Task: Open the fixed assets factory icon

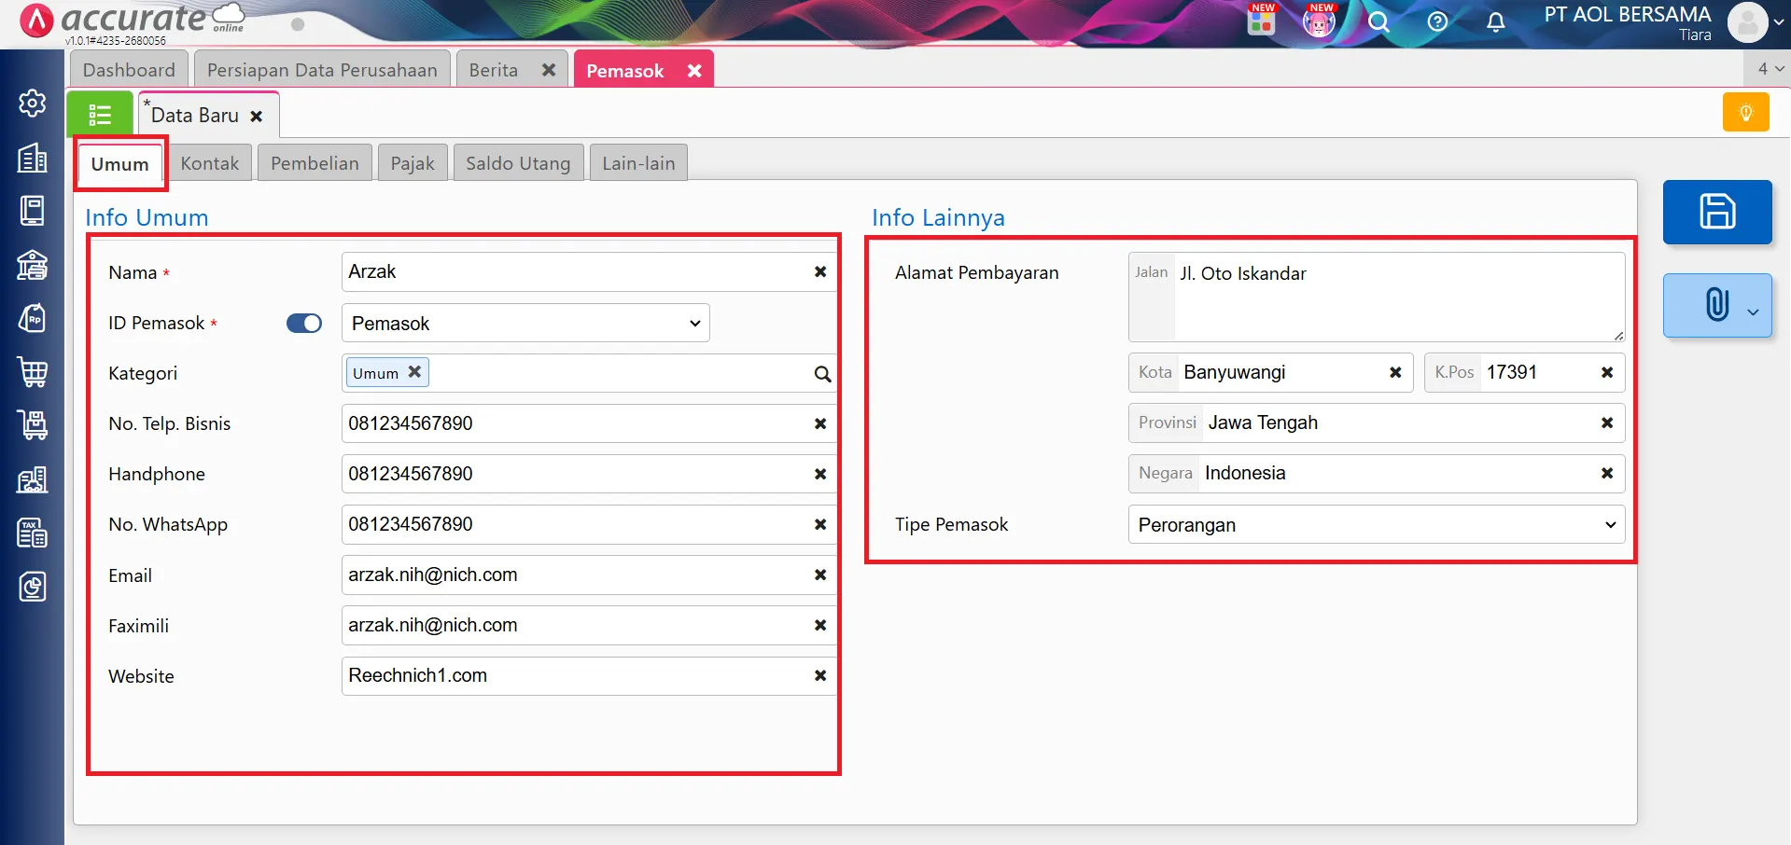Action: click(33, 479)
